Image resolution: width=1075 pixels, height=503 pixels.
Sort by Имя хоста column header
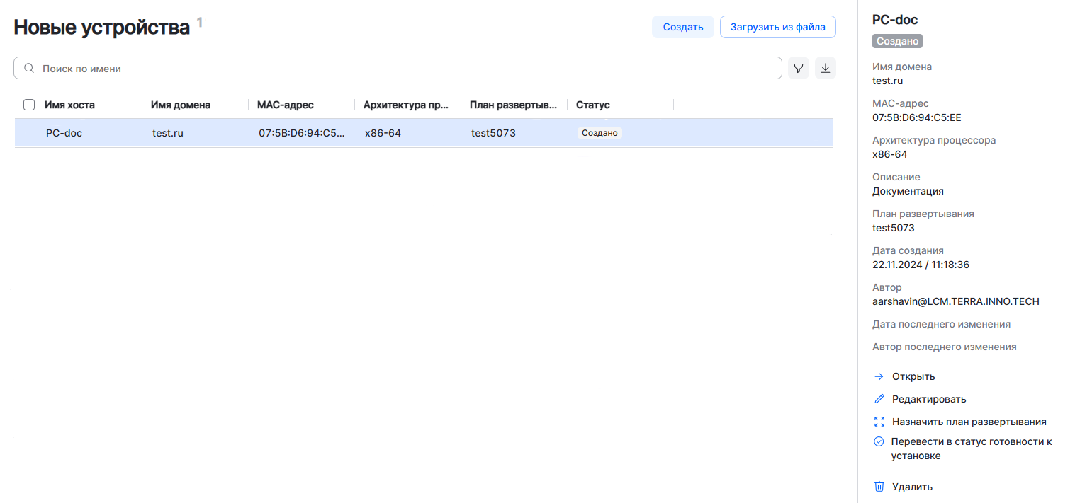click(69, 105)
